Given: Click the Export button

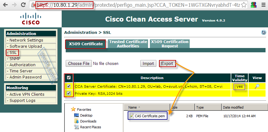Looking at the screenshot, I should pyautogui.click(x=167, y=63).
